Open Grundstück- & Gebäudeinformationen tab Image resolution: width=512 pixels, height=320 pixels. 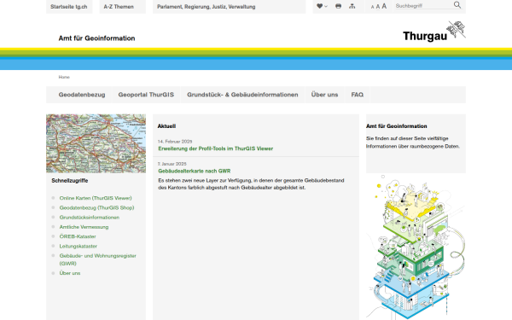[242, 95]
